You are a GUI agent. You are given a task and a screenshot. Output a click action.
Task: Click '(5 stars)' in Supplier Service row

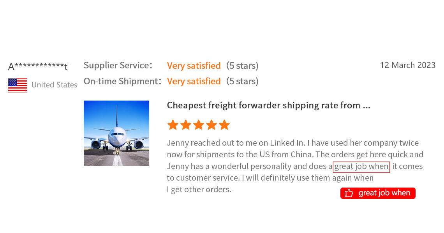[x=242, y=66]
